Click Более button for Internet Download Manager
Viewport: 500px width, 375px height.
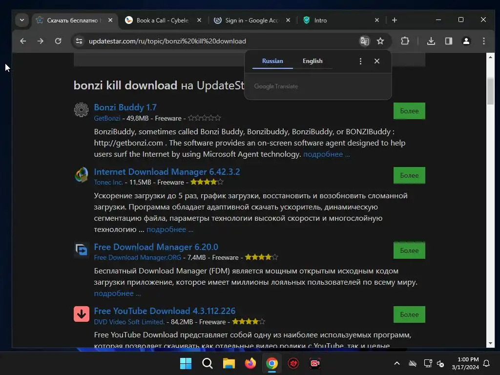click(x=409, y=175)
